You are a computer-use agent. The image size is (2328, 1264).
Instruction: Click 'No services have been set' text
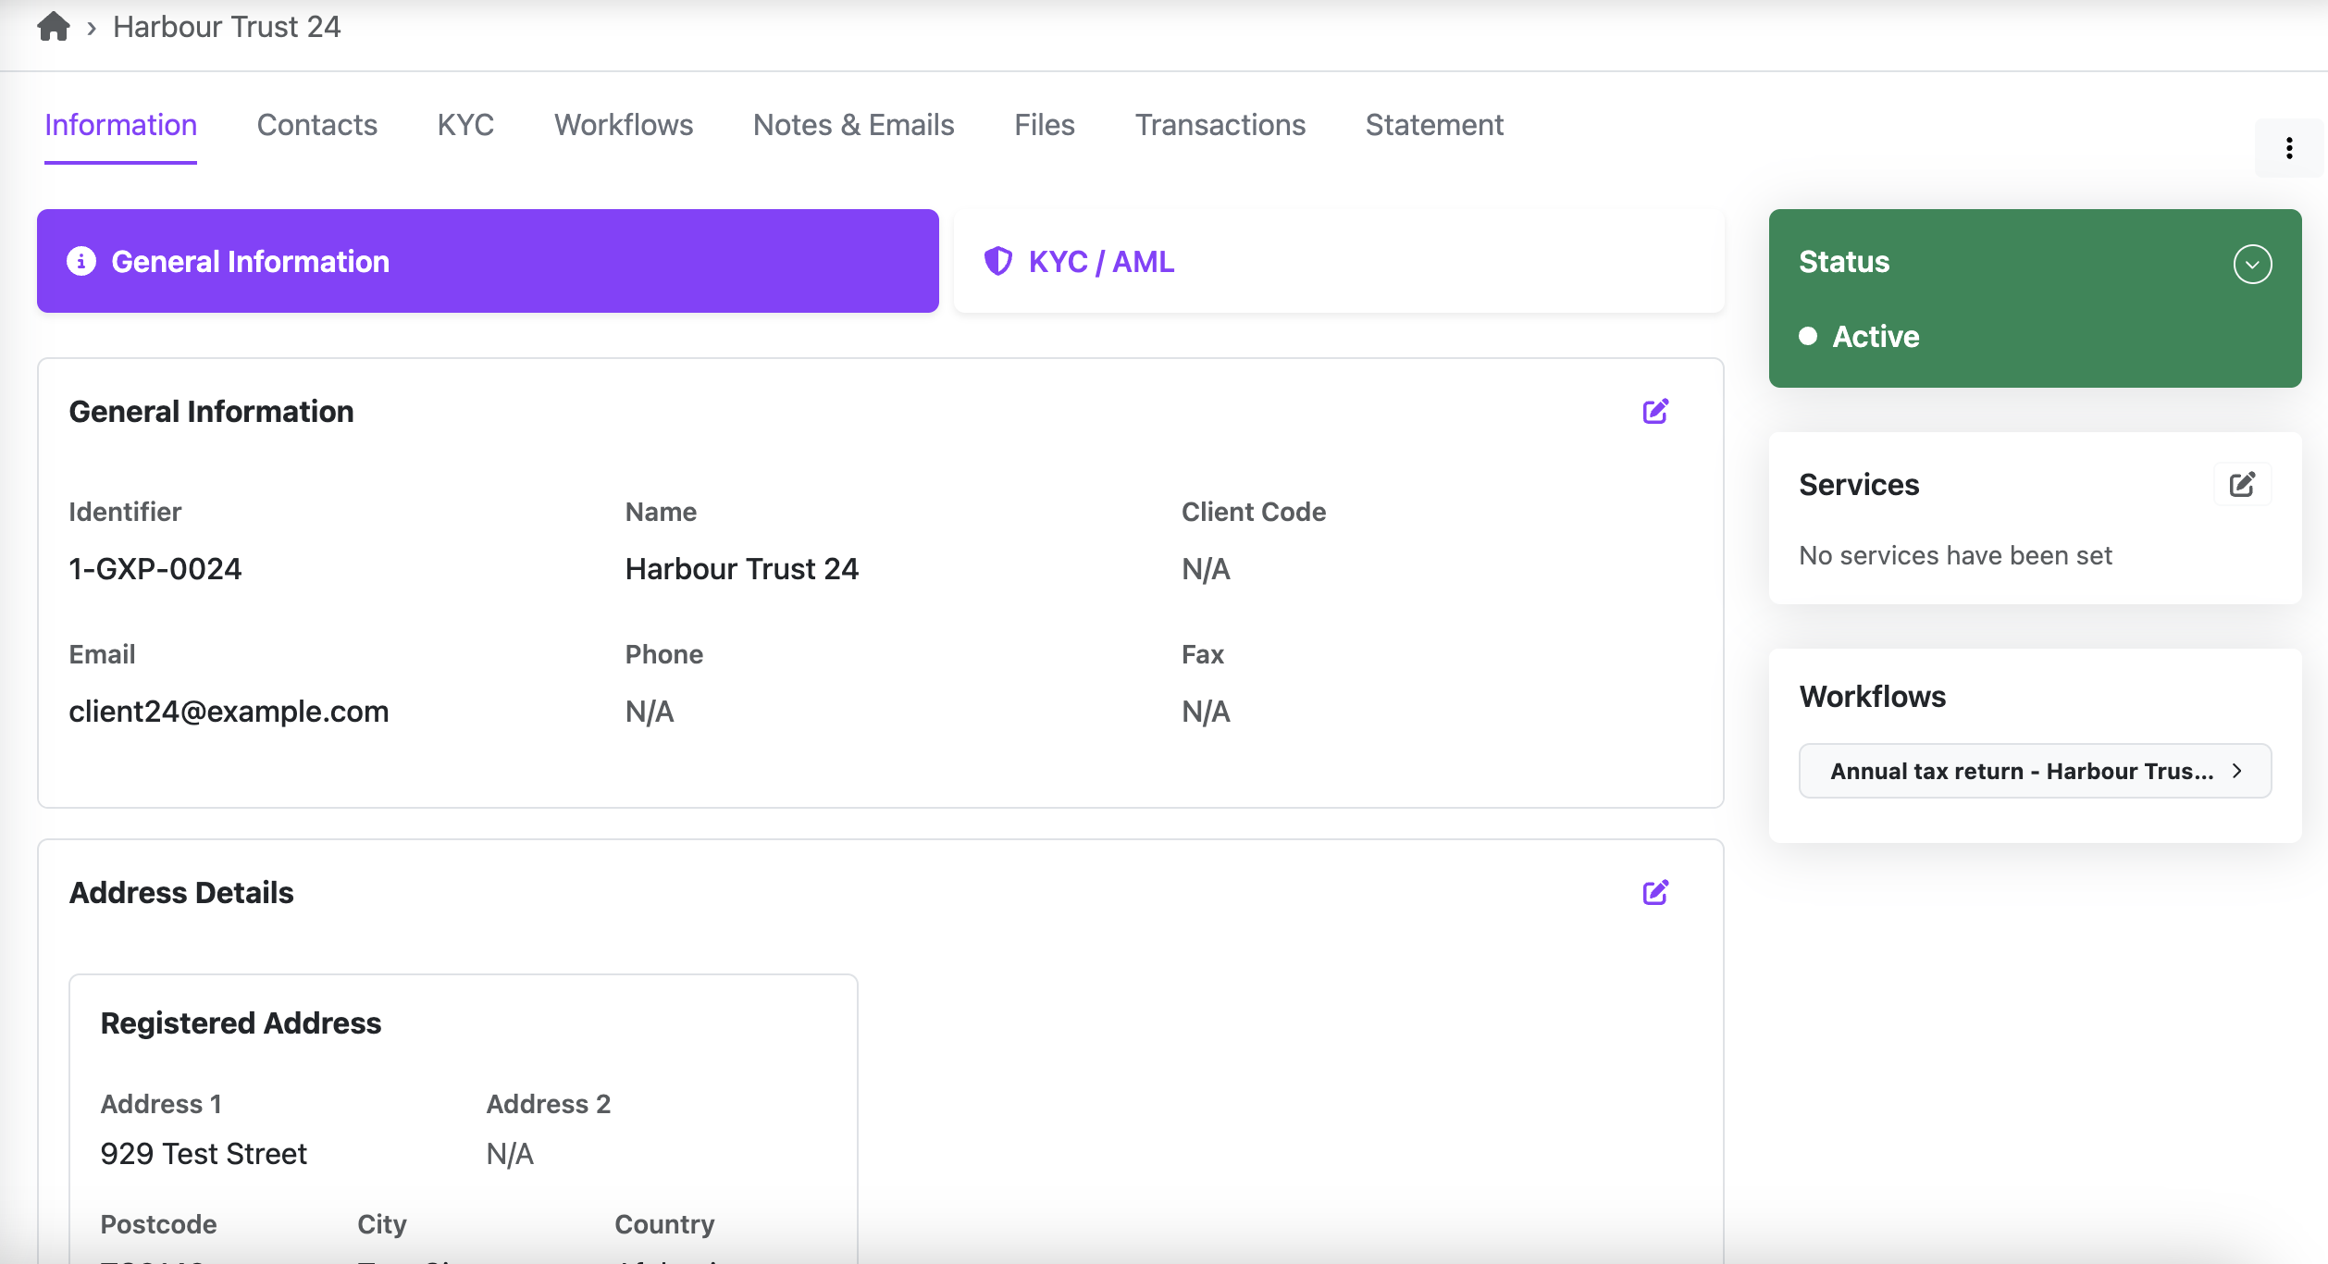(1955, 555)
